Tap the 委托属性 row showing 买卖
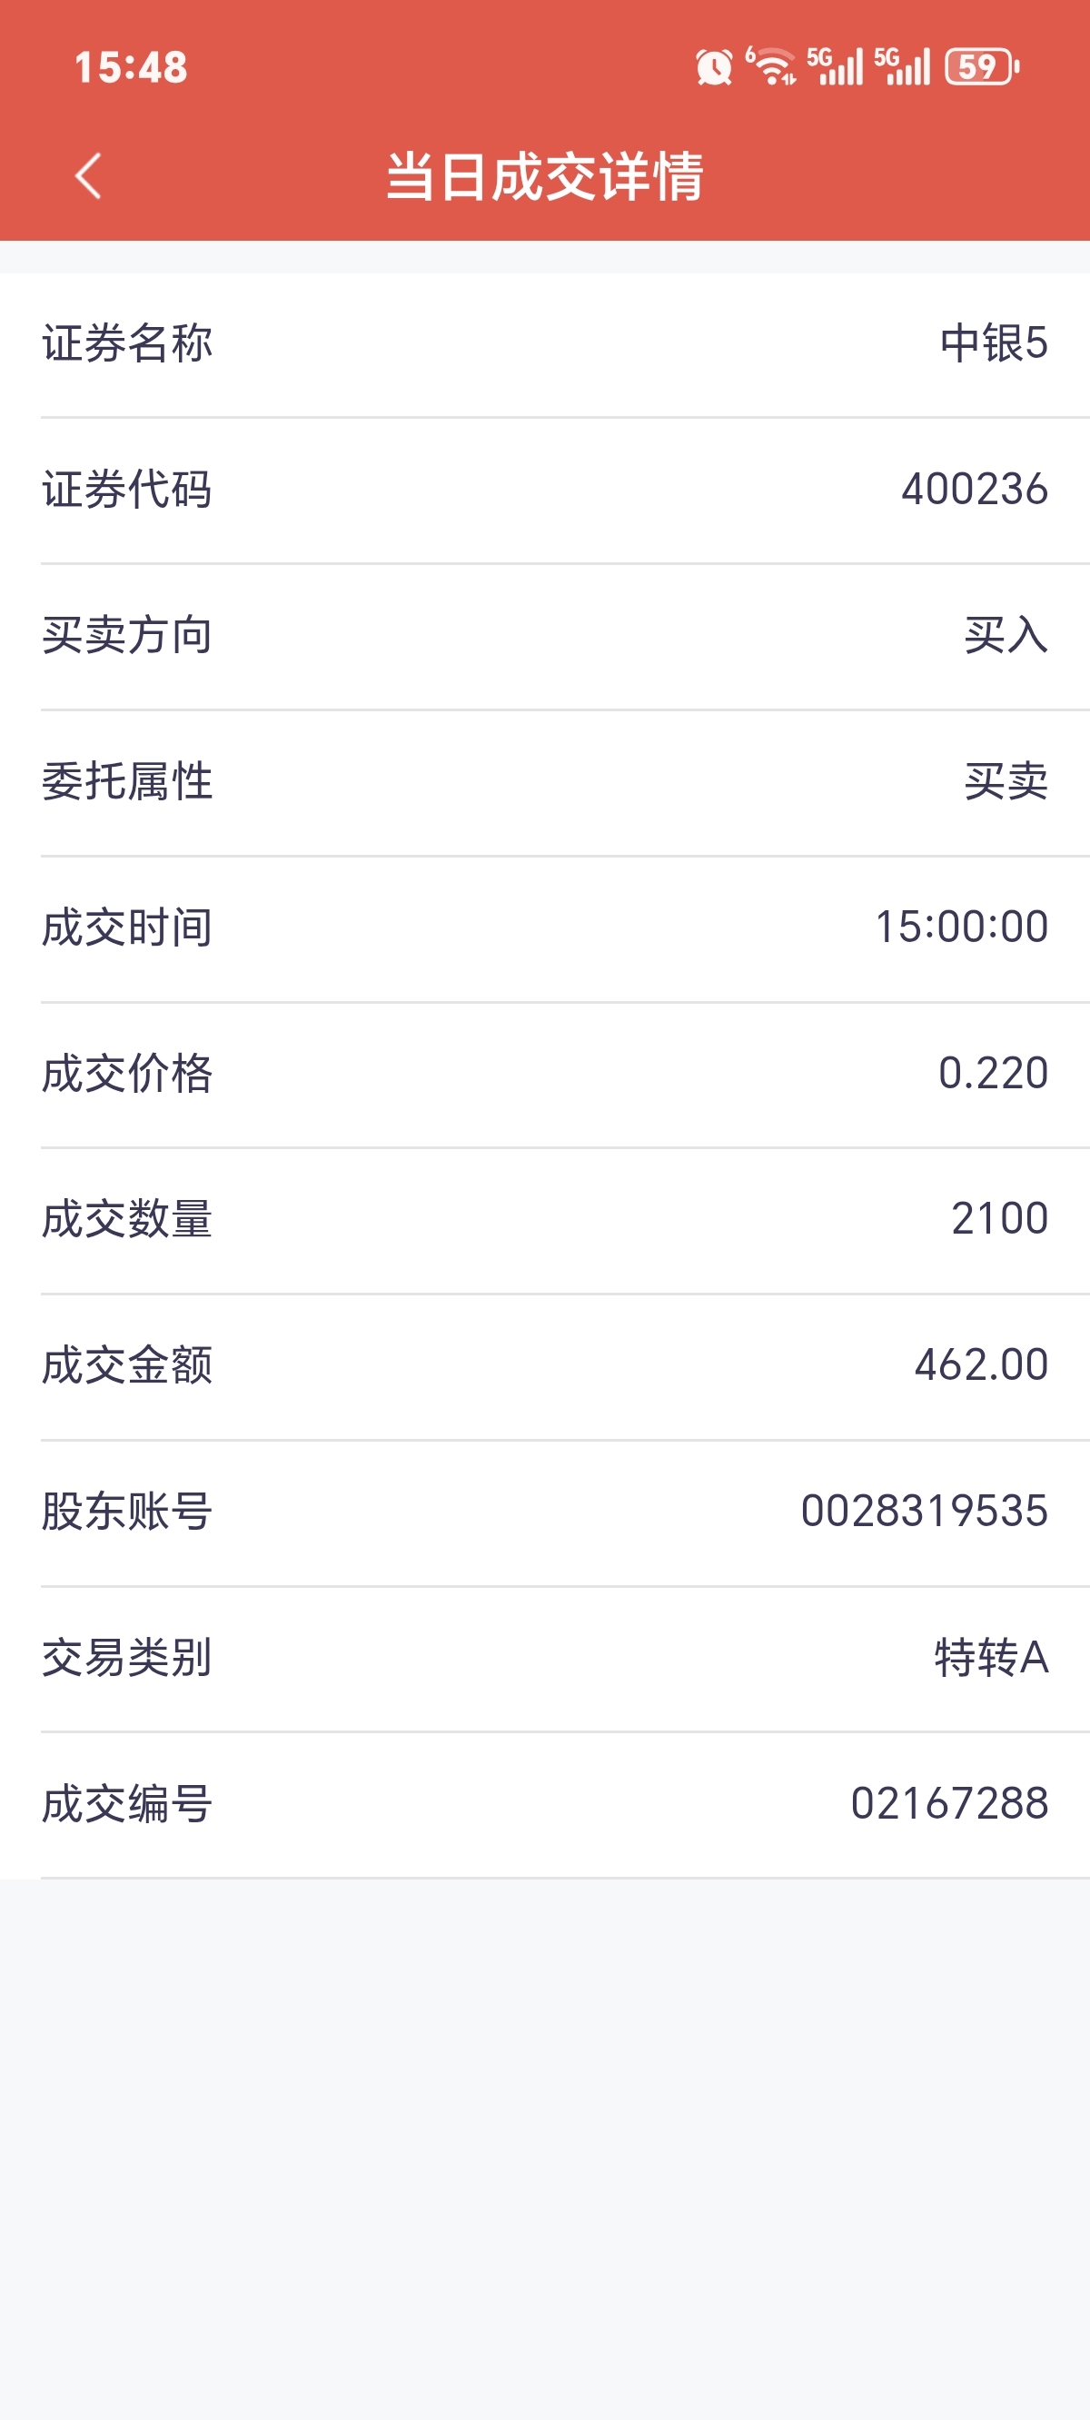Image resolution: width=1090 pixels, height=2420 pixels. point(545,782)
